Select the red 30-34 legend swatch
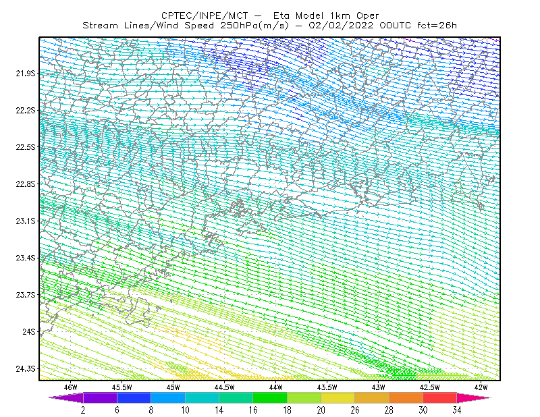 [x=440, y=397]
